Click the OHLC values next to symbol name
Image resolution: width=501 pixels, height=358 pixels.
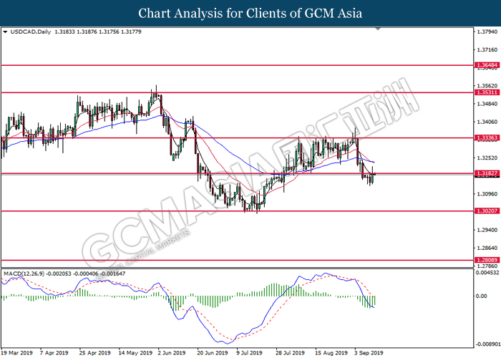98,32
